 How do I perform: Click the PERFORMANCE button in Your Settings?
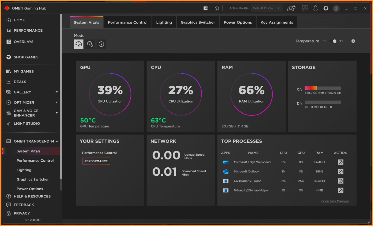pyautogui.click(x=96, y=161)
